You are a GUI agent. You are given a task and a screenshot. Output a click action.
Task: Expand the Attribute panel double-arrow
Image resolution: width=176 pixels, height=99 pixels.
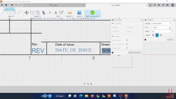(174, 20)
